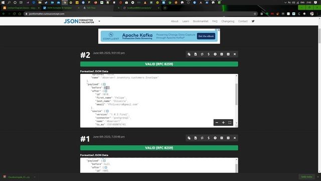Copy result #1 to clipboard
Image resolution: width=321 pixels, height=181 pixels.
189,138
